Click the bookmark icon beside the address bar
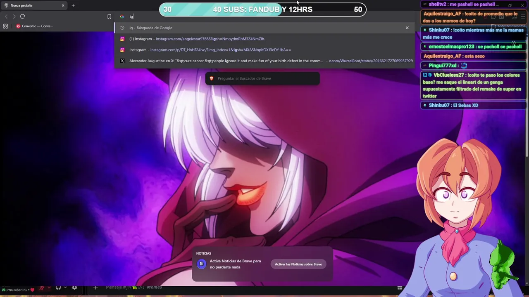The image size is (529, 297). (109, 16)
